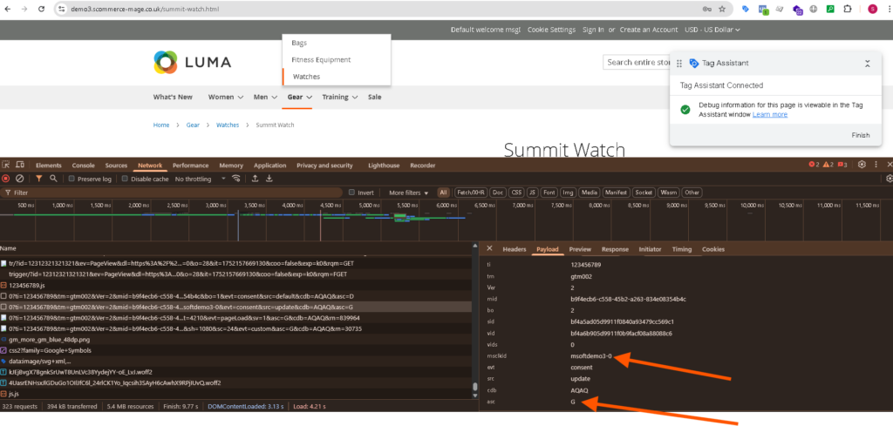Click the Watches breadcrumb link
The image size is (893, 426).
point(228,125)
